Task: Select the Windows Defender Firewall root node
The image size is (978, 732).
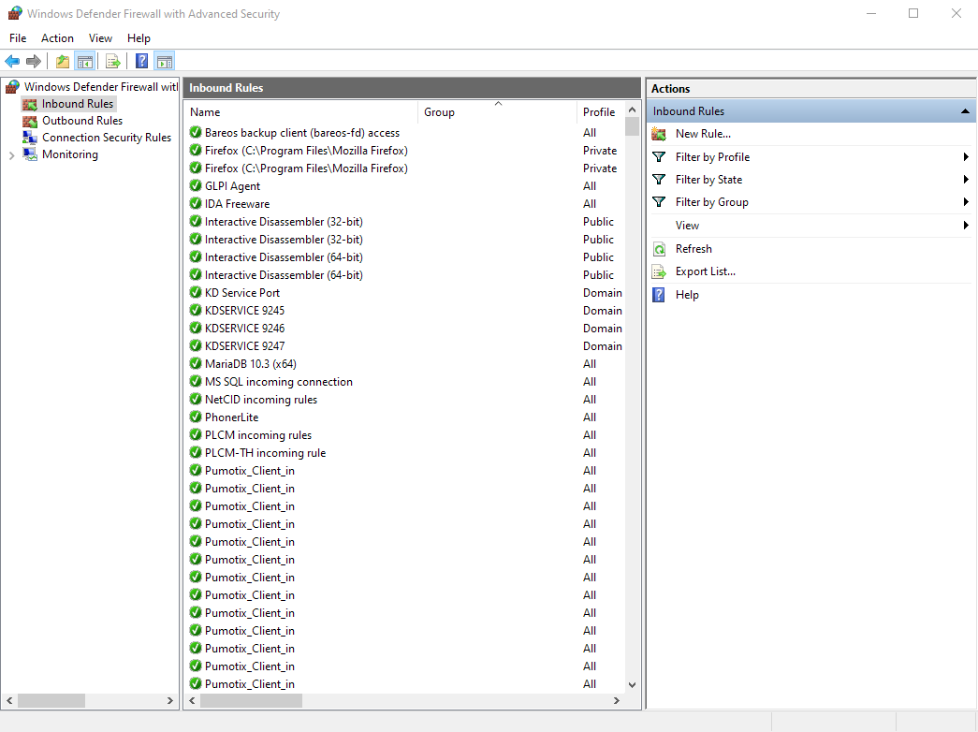Action: tap(100, 87)
